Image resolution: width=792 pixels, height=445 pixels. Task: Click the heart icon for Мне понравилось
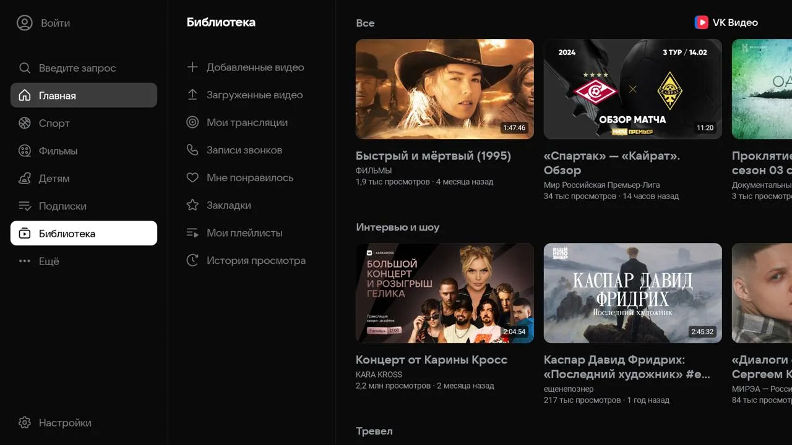[x=192, y=177]
